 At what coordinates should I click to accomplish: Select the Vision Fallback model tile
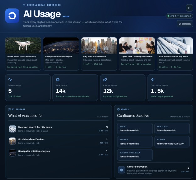[135, 155]
